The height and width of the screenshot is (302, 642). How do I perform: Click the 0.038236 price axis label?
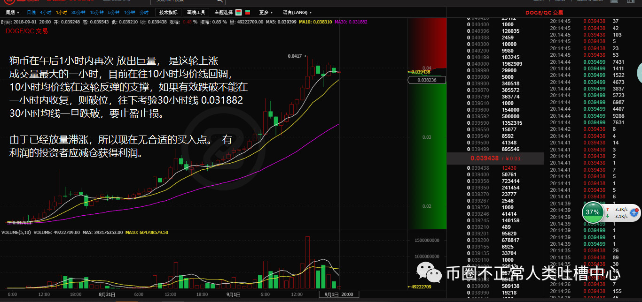[x=426, y=80]
